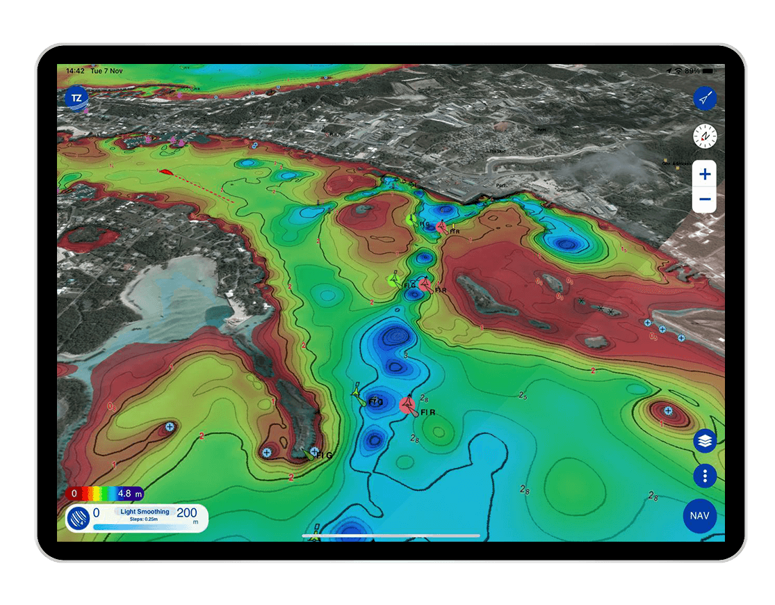
Task: Open the TZ app menu logo
Action: pos(76,99)
